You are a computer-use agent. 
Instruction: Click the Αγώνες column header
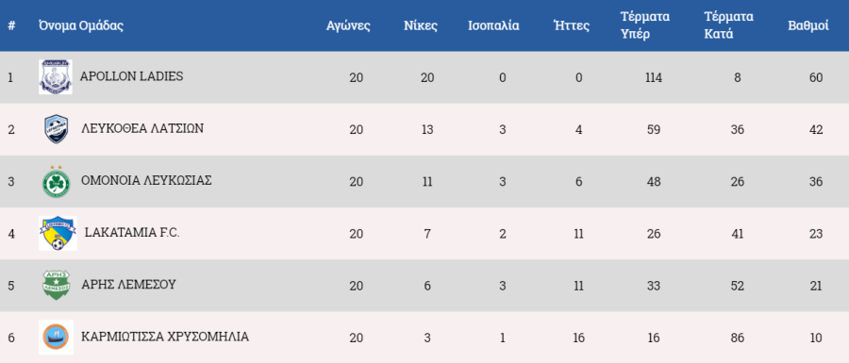[x=348, y=25]
